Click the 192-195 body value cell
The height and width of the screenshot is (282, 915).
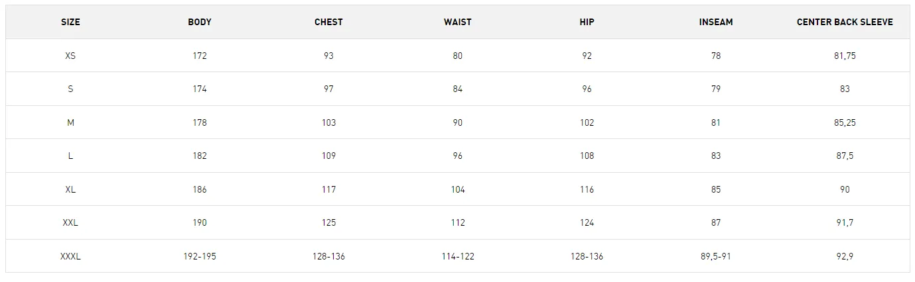click(x=200, y=256)
